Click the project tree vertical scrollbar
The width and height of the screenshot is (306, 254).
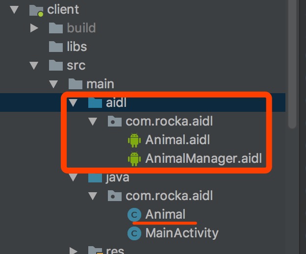coord(292,64)
